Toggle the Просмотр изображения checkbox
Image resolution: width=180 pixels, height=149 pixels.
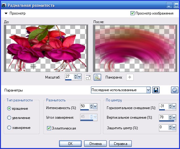click(132, 13)
